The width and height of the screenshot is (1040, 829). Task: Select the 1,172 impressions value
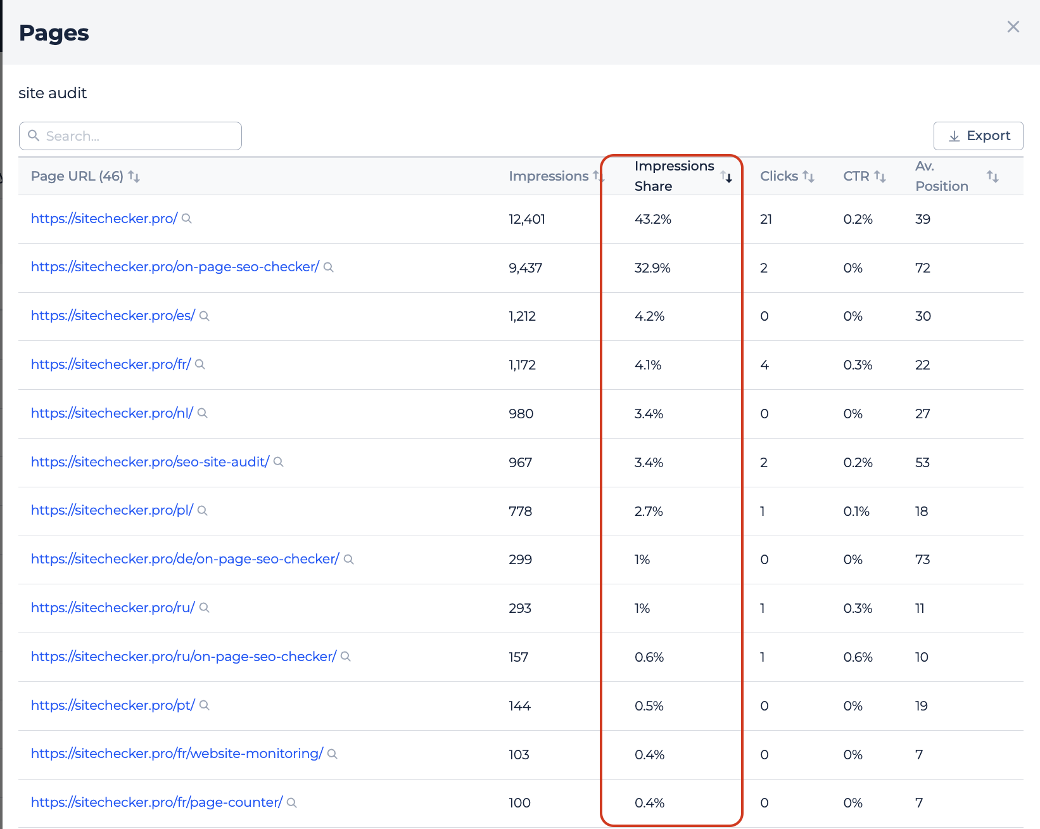click(x=523, y=365)
